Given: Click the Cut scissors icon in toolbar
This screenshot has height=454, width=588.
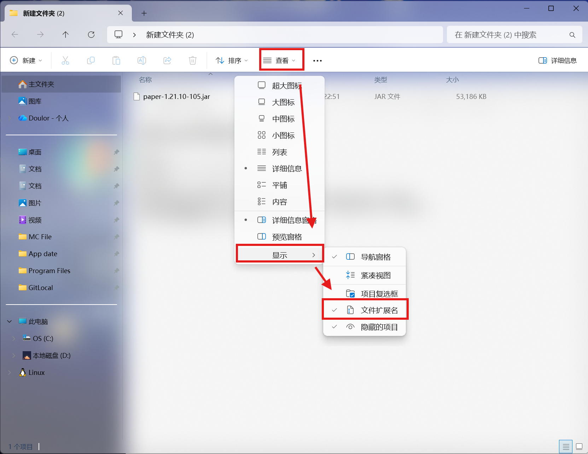Looking at the screenshot, I should tap(65, 60).
